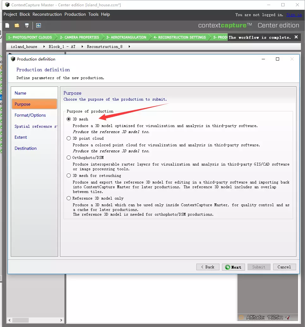Maximize the Production definition dialog
The image size is (305, 327).
(x=278, y=59)
